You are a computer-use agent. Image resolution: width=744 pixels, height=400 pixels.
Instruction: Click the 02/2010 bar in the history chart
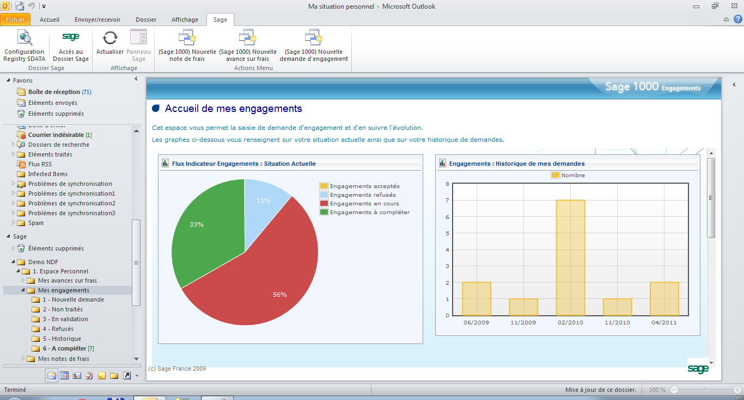pos(570,258)
